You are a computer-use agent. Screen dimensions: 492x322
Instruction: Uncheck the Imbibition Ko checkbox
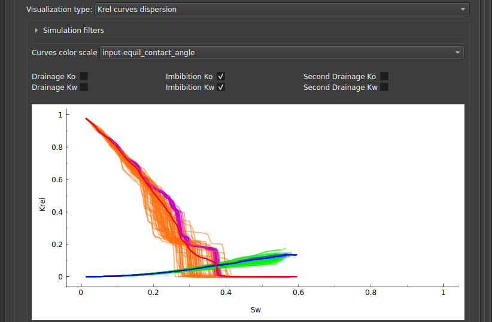coord(221,77)
